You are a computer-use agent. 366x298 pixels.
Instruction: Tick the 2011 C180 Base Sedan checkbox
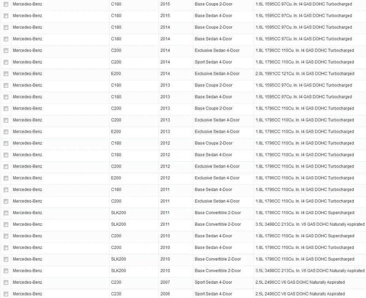(x=6, y=190)
